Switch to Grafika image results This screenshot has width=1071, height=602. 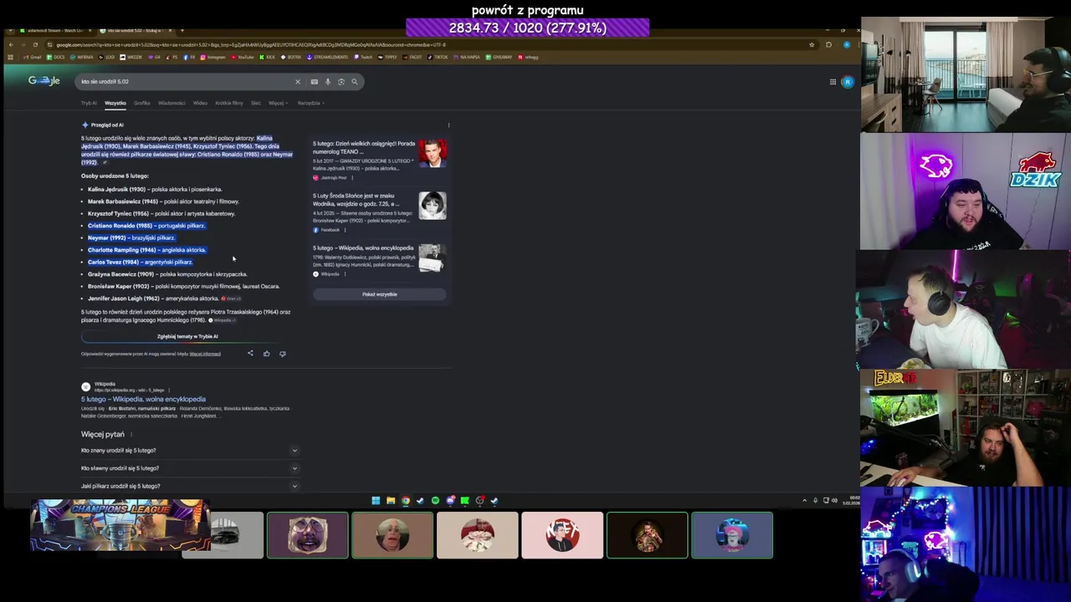point(142,103)
